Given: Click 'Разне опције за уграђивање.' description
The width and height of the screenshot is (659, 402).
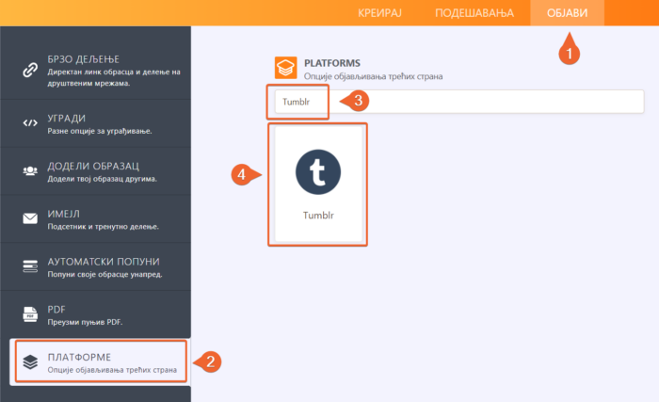Looking at the screenshot, I should 100,131.
